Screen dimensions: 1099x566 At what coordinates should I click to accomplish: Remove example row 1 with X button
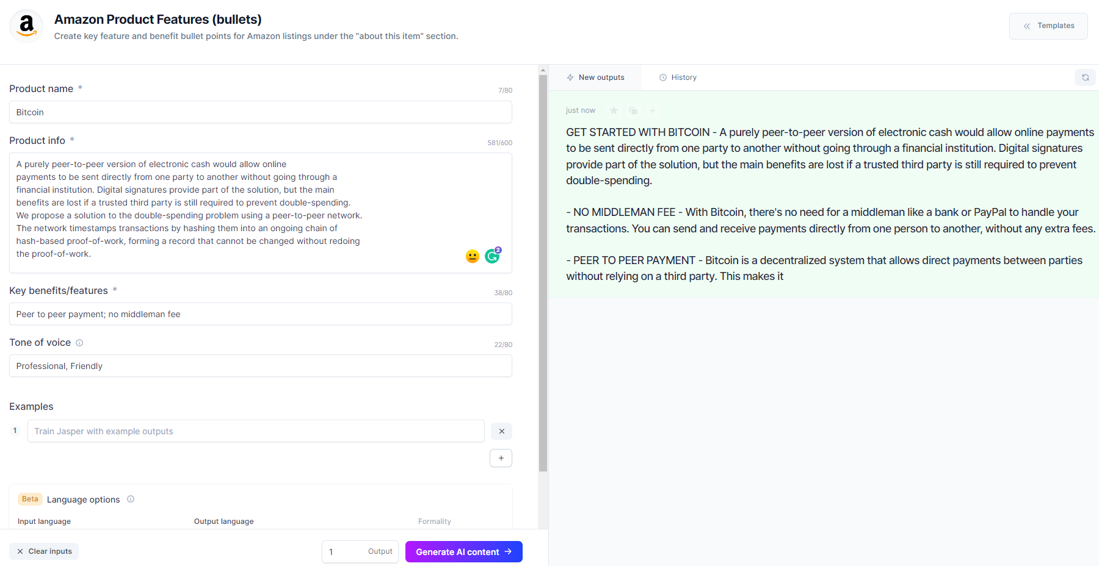pyautogui.click(x=501, y=431)
